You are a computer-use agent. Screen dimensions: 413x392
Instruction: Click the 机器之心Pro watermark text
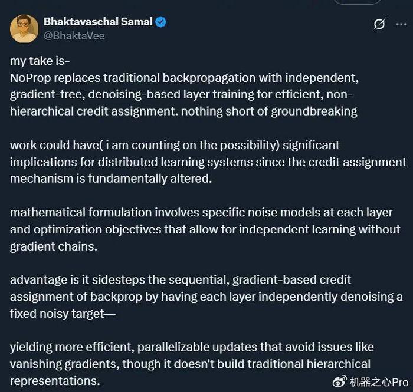[x=379, y=382]
